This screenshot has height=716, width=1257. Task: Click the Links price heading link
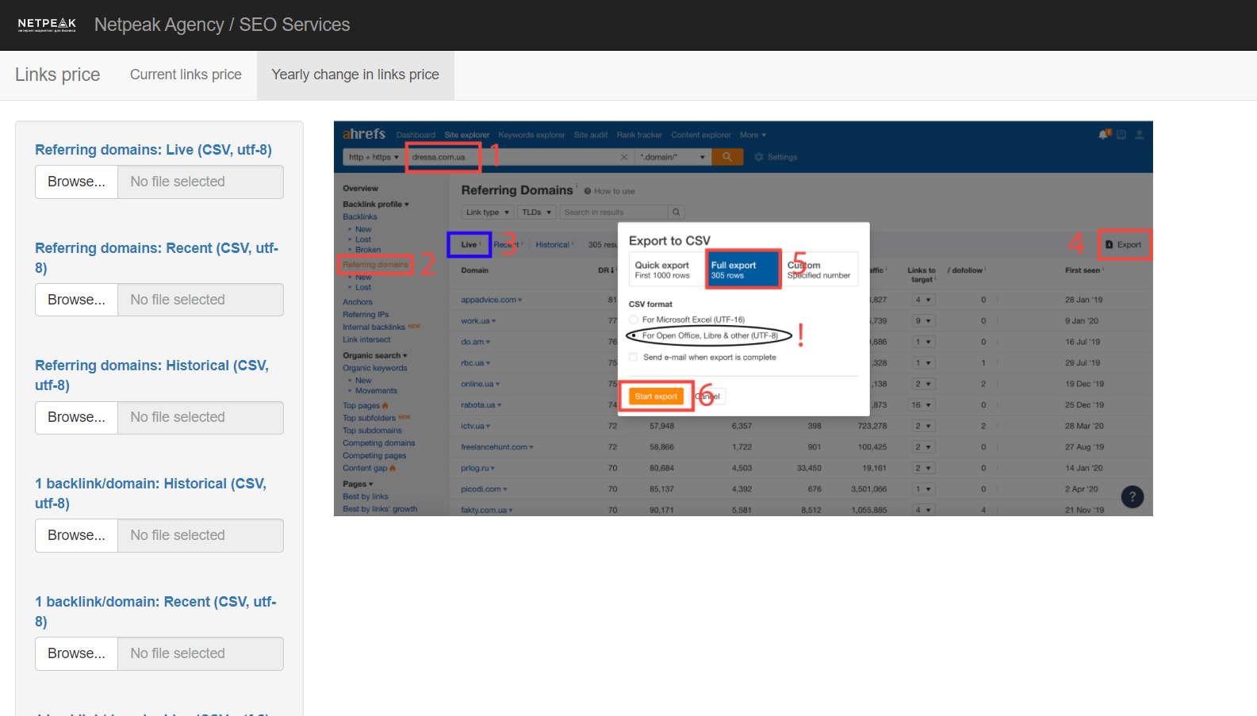pyautogui.click(x=58, y=75)
